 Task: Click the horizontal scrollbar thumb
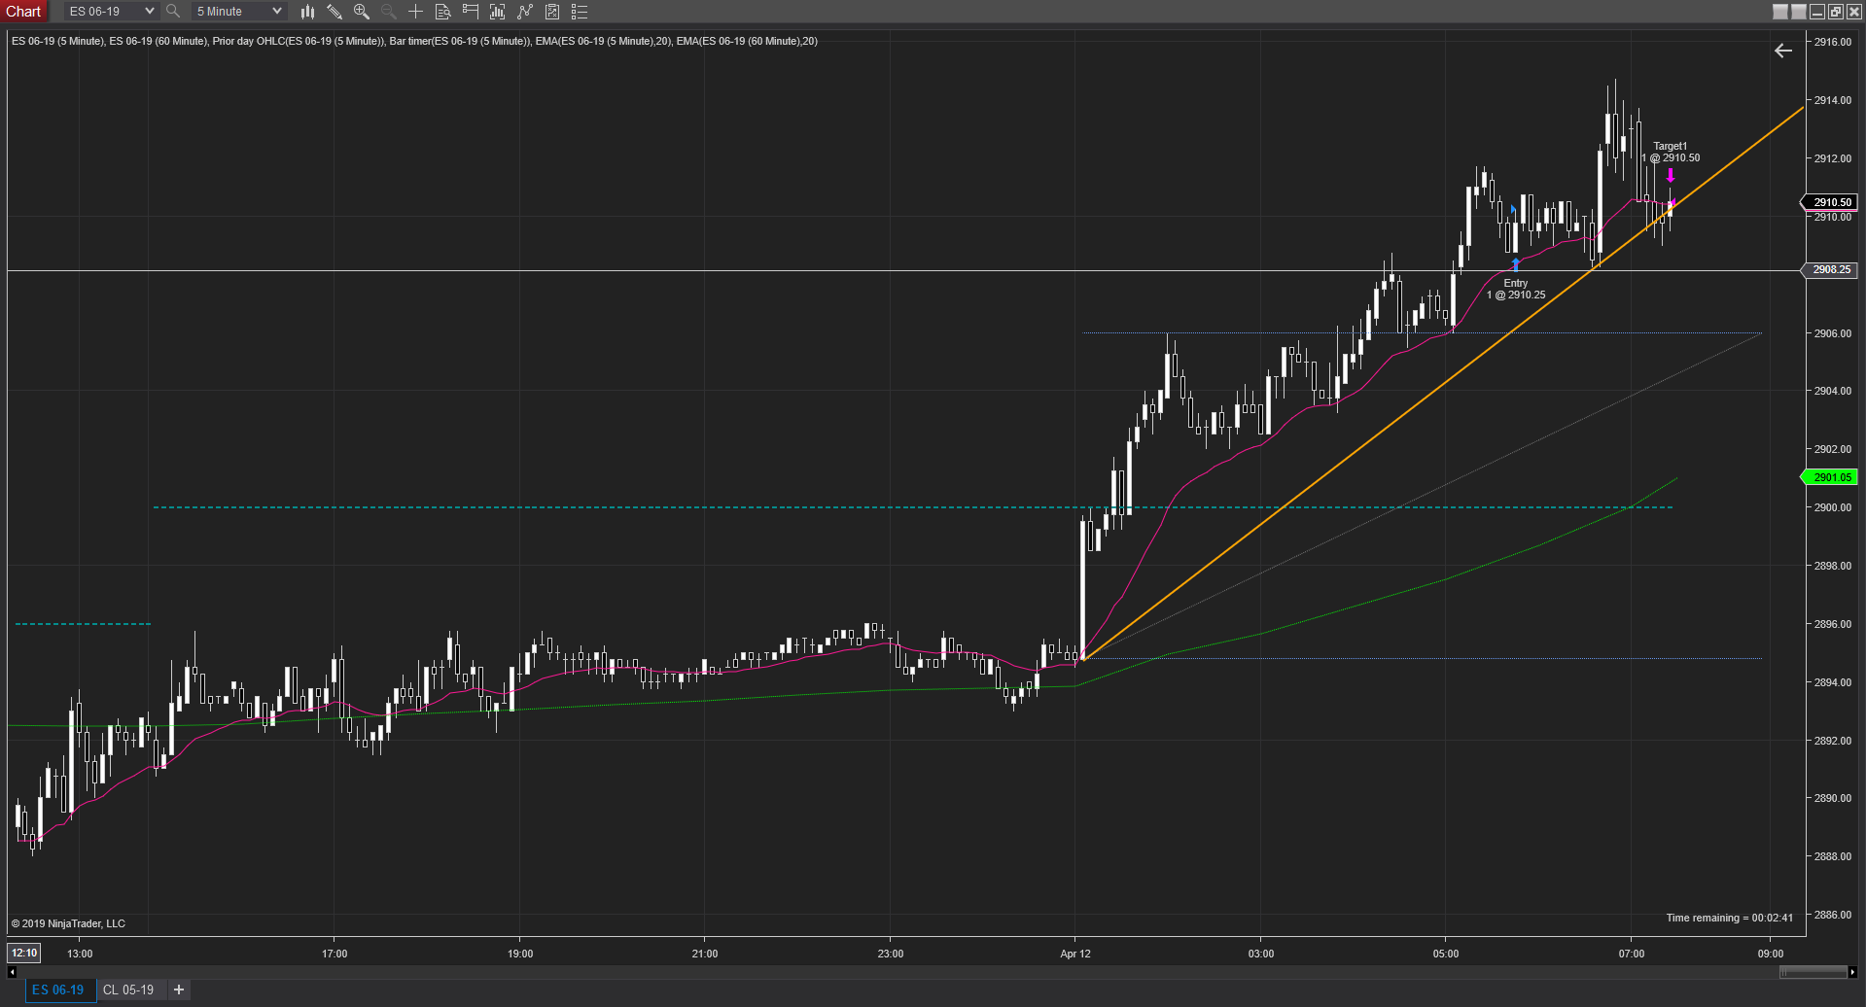pos(1813,972)
